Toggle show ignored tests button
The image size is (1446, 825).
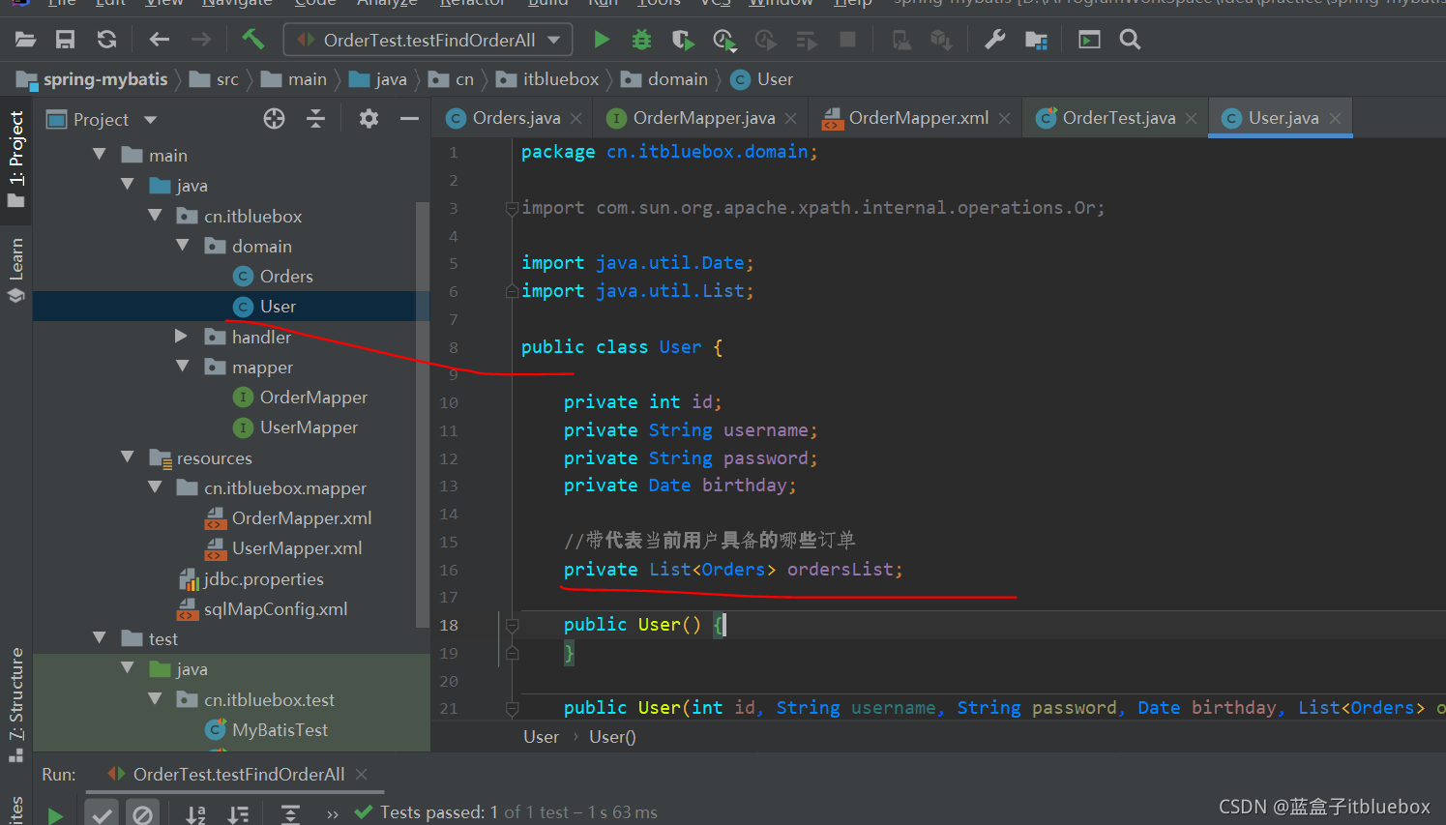click(x=142, y=814)
